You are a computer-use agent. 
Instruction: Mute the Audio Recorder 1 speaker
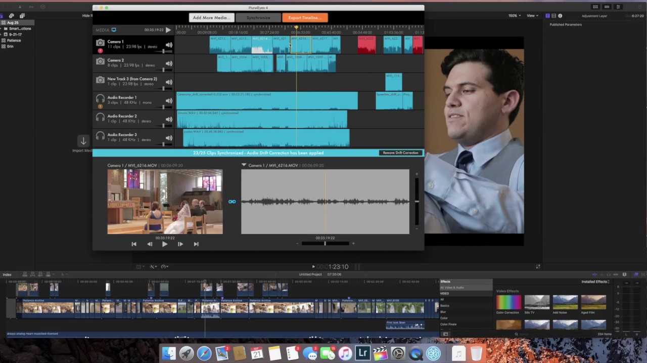[169, 101]
